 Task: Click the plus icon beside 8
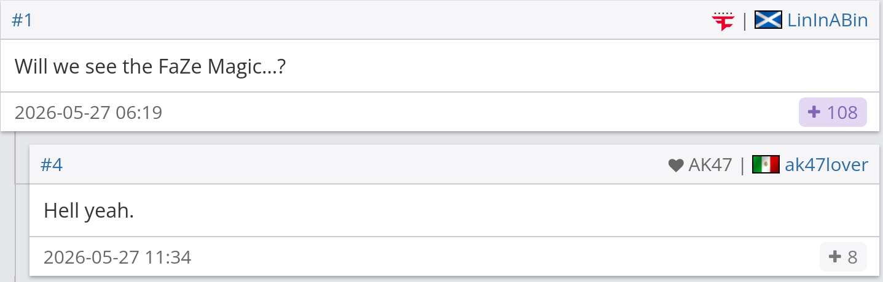pos(834,257)
